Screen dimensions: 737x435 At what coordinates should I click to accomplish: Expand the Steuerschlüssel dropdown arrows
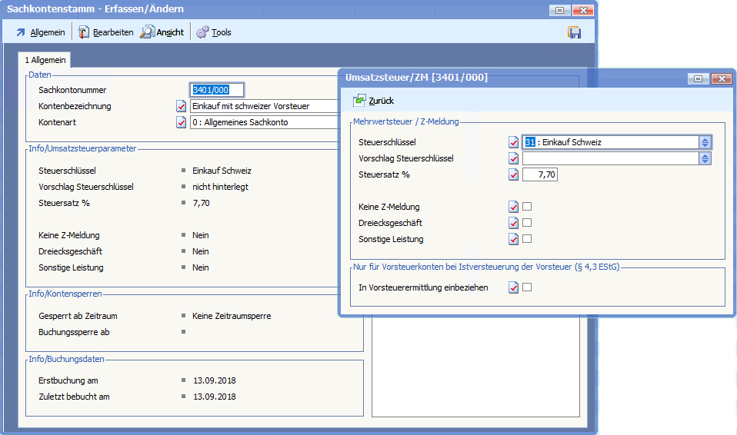[704, 142]
